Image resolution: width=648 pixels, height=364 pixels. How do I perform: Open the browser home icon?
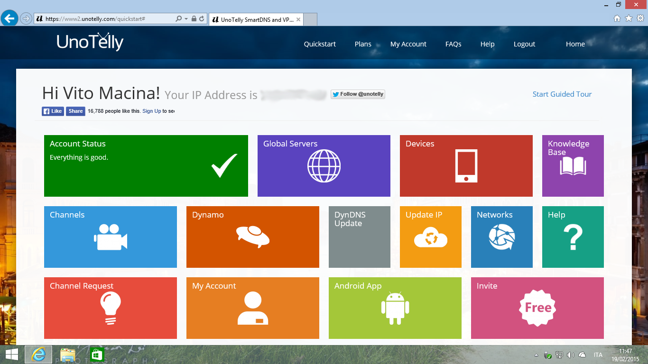coord(617,18)
